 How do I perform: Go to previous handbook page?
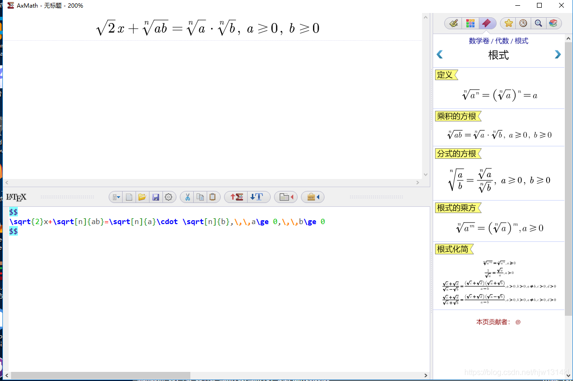440,54
